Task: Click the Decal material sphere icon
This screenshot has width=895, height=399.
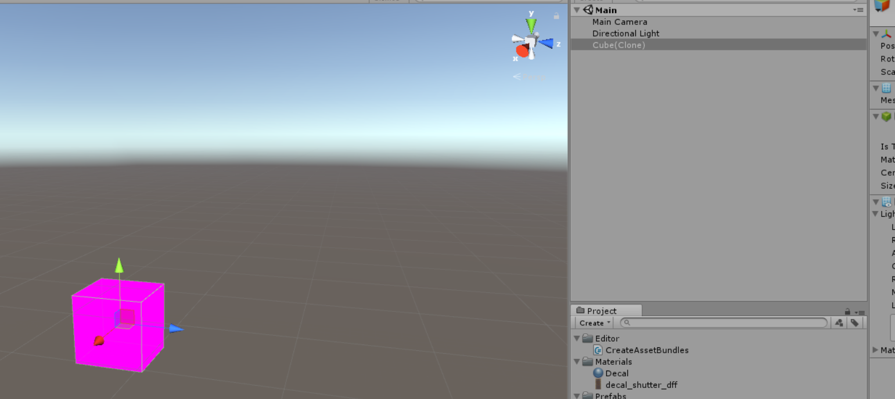Action: coord(598,373)
